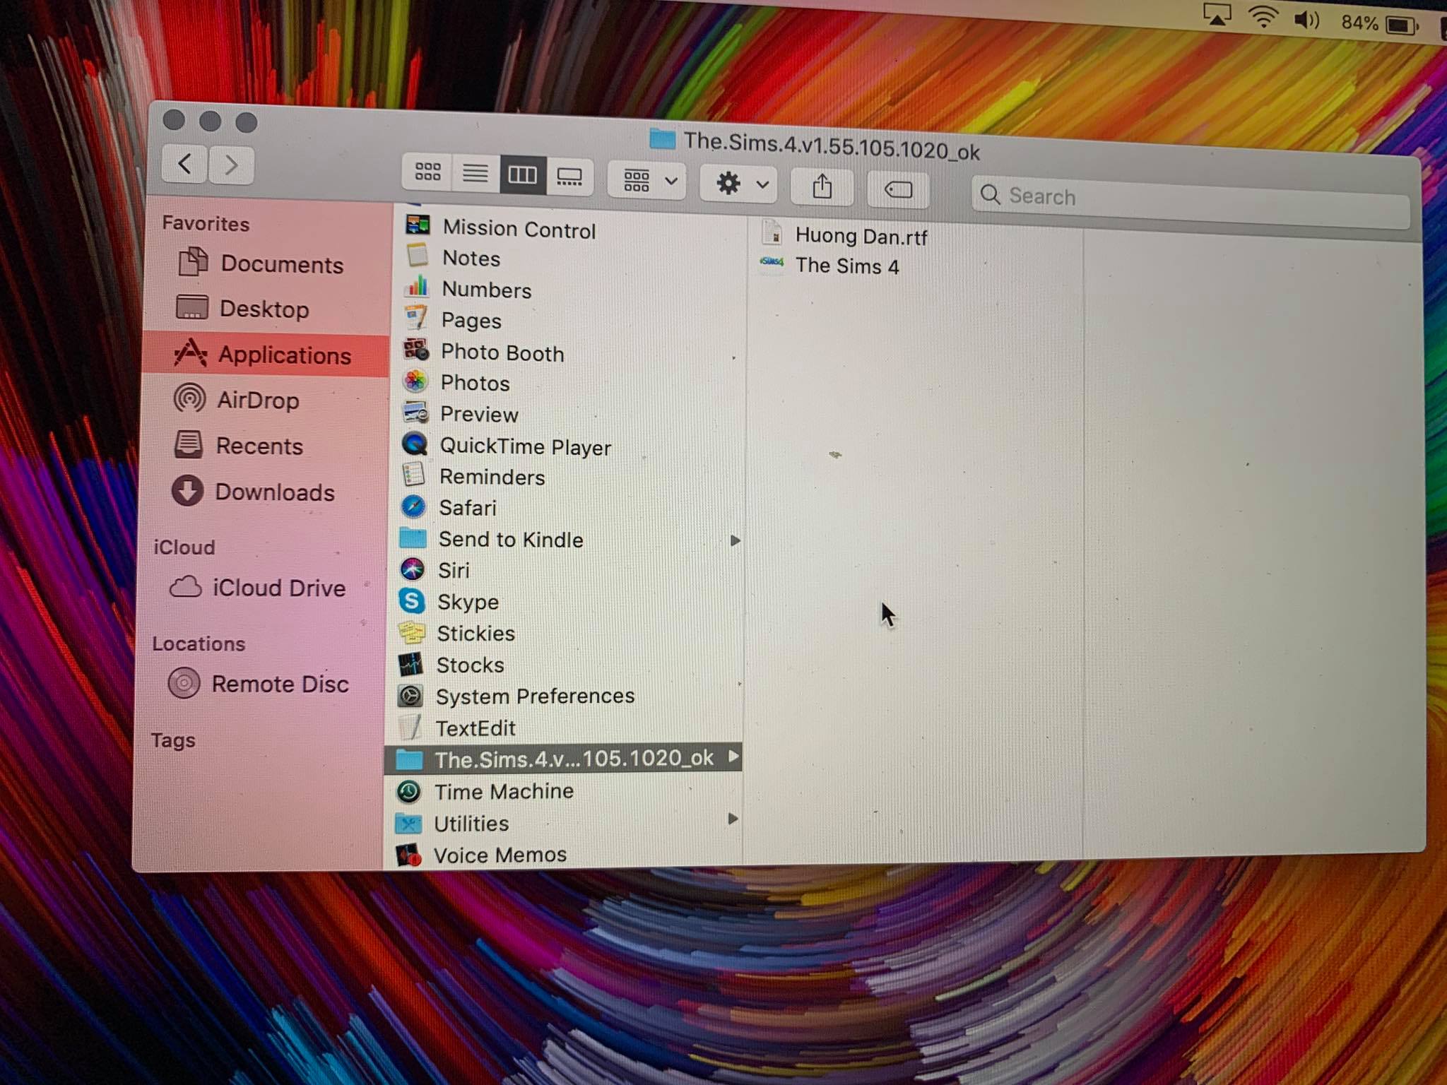
Task: Expand the Send to Kindle folder arrow
Action: click(735, 540)
